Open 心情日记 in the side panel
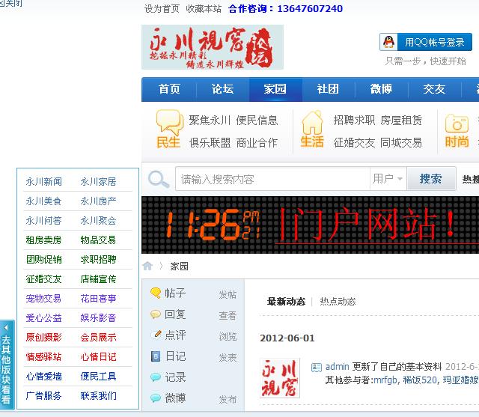479x417 pixels. [98, 357]
